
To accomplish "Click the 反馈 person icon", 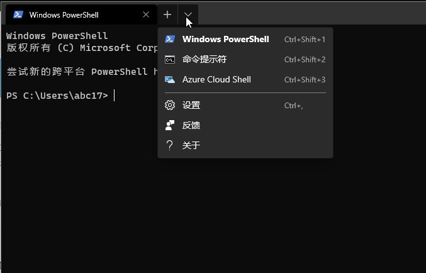I will (x=169, y=125).
